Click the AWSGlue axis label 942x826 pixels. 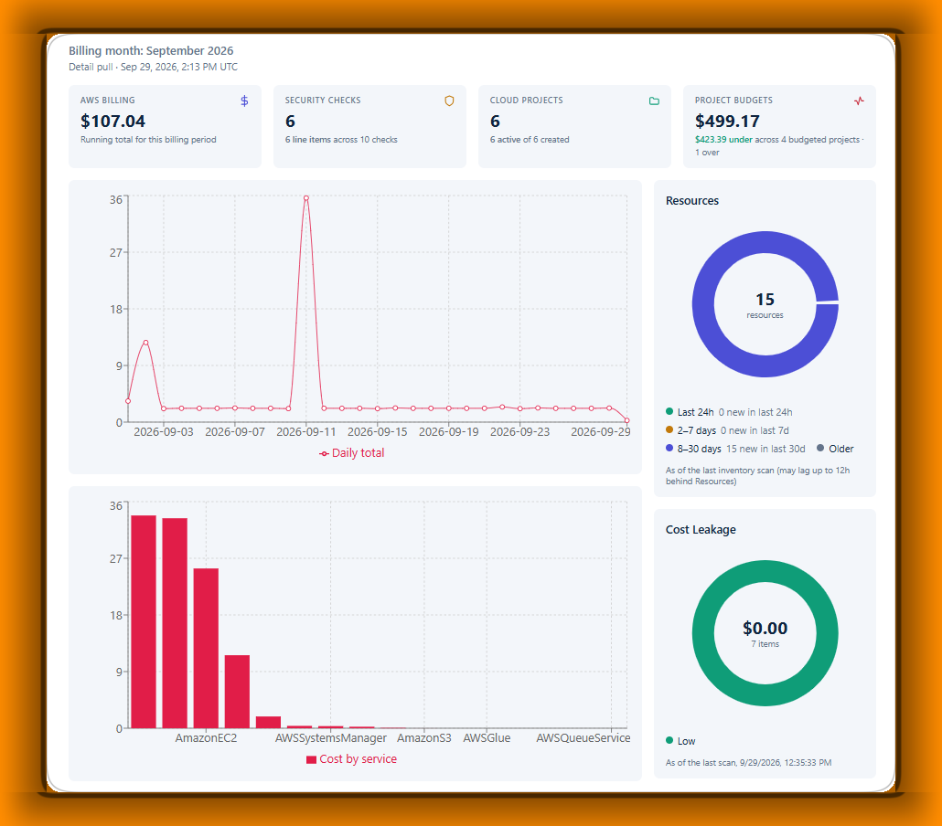(487, 737)
